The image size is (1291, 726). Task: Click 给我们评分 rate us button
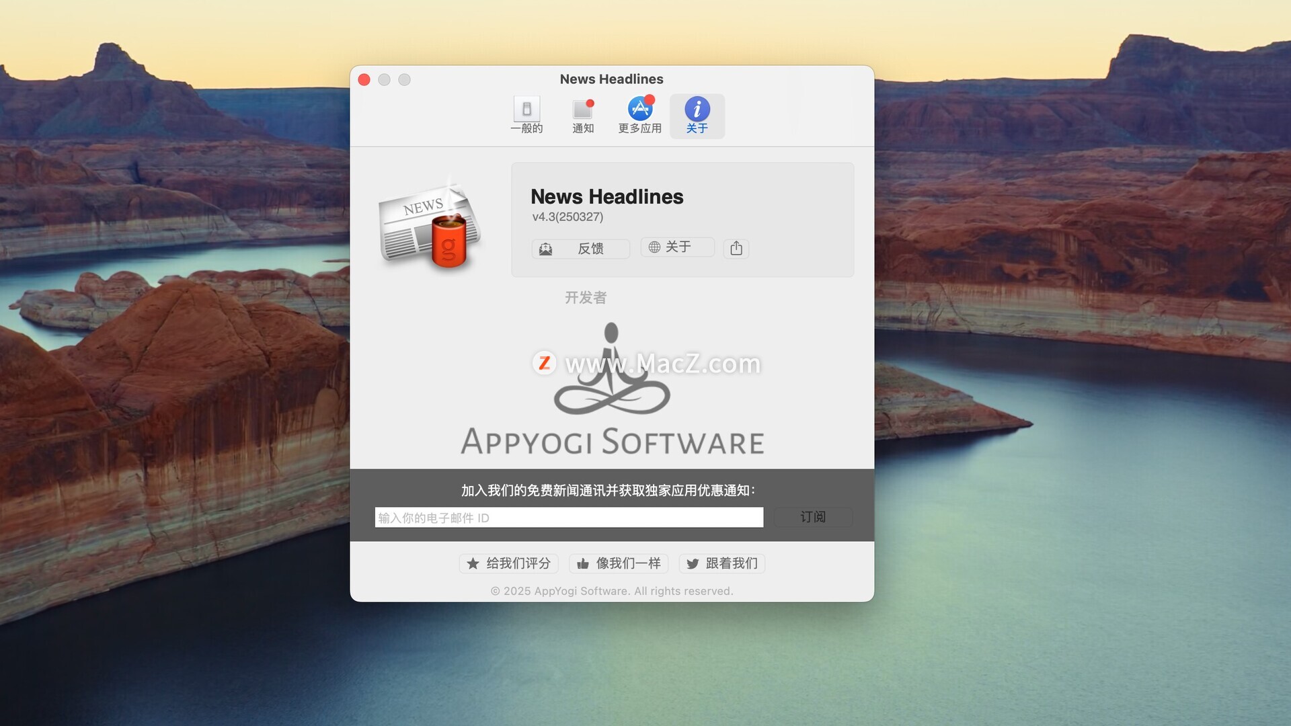click(x=509, y=563)
